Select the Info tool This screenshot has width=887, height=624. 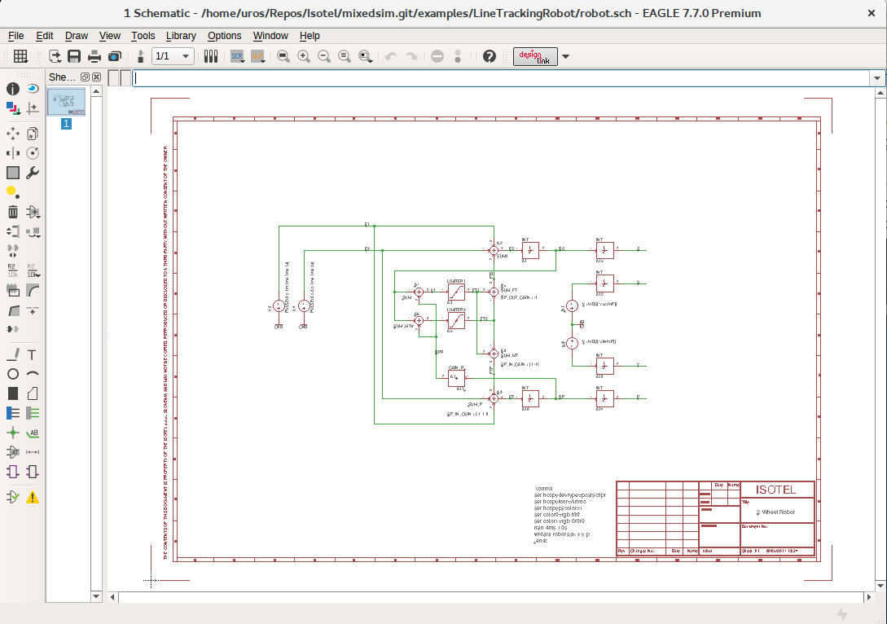(x=13, y=89)
